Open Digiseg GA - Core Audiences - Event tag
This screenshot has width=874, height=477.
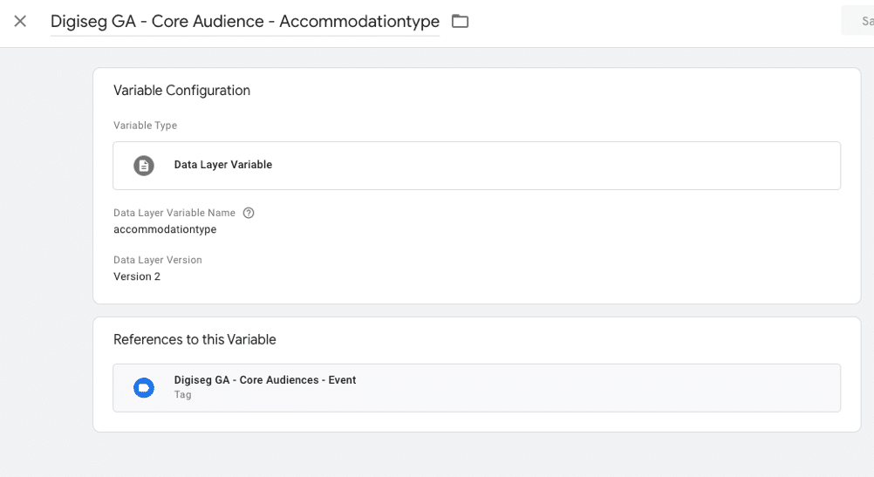click(x=476, y=388)
